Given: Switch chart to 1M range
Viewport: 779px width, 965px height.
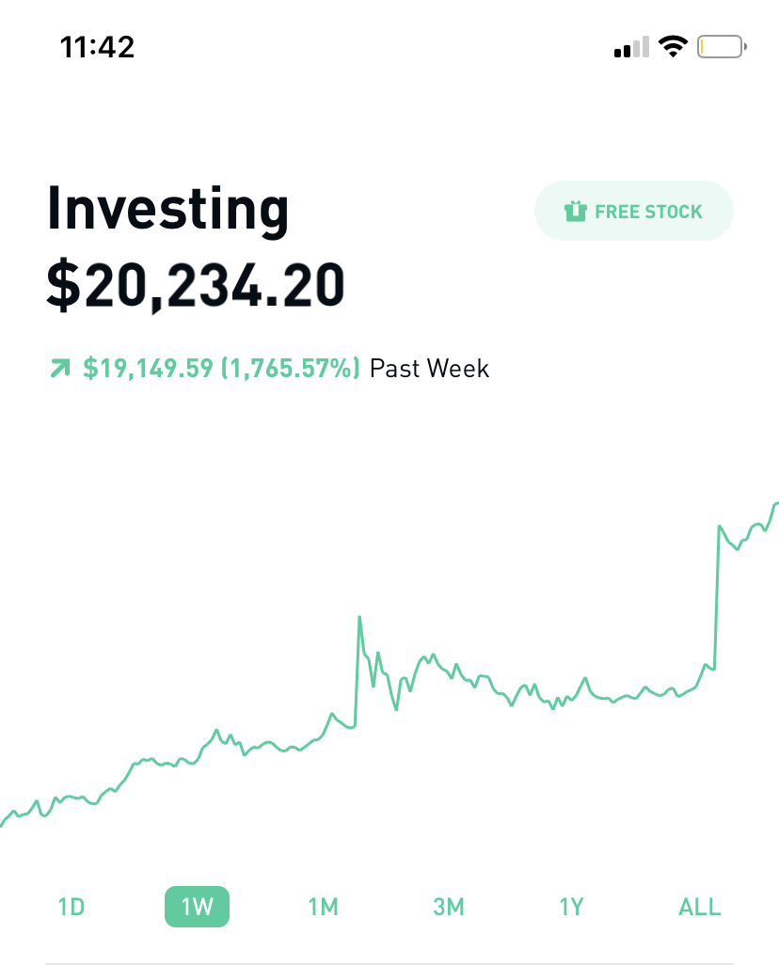Looking at the screenshot, I should tap(324, 907).
